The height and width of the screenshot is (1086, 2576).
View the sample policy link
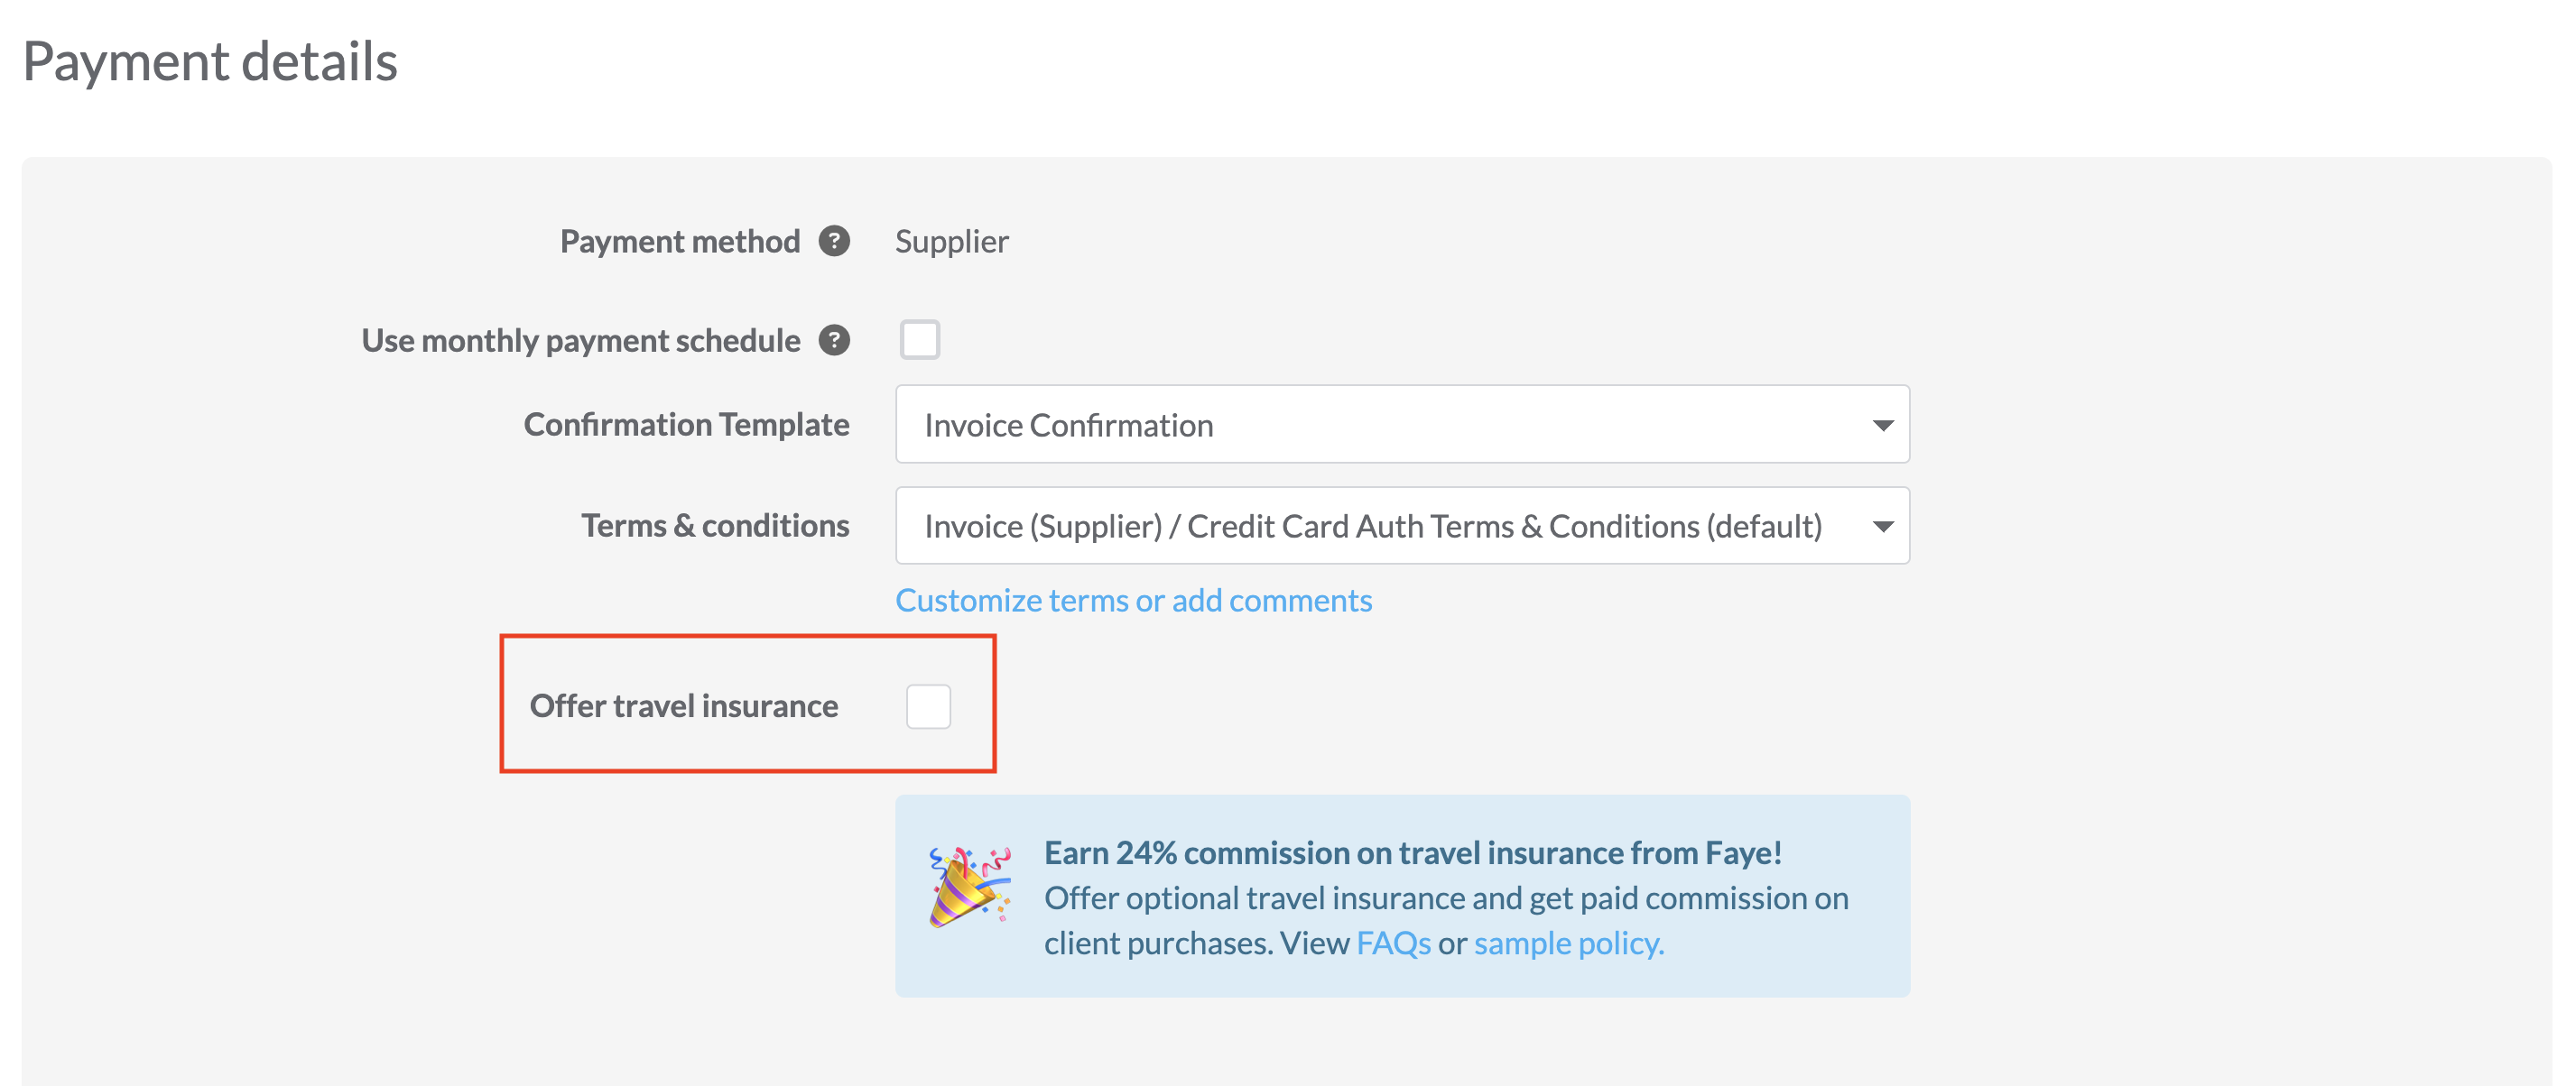click(x=1568, y=943)
